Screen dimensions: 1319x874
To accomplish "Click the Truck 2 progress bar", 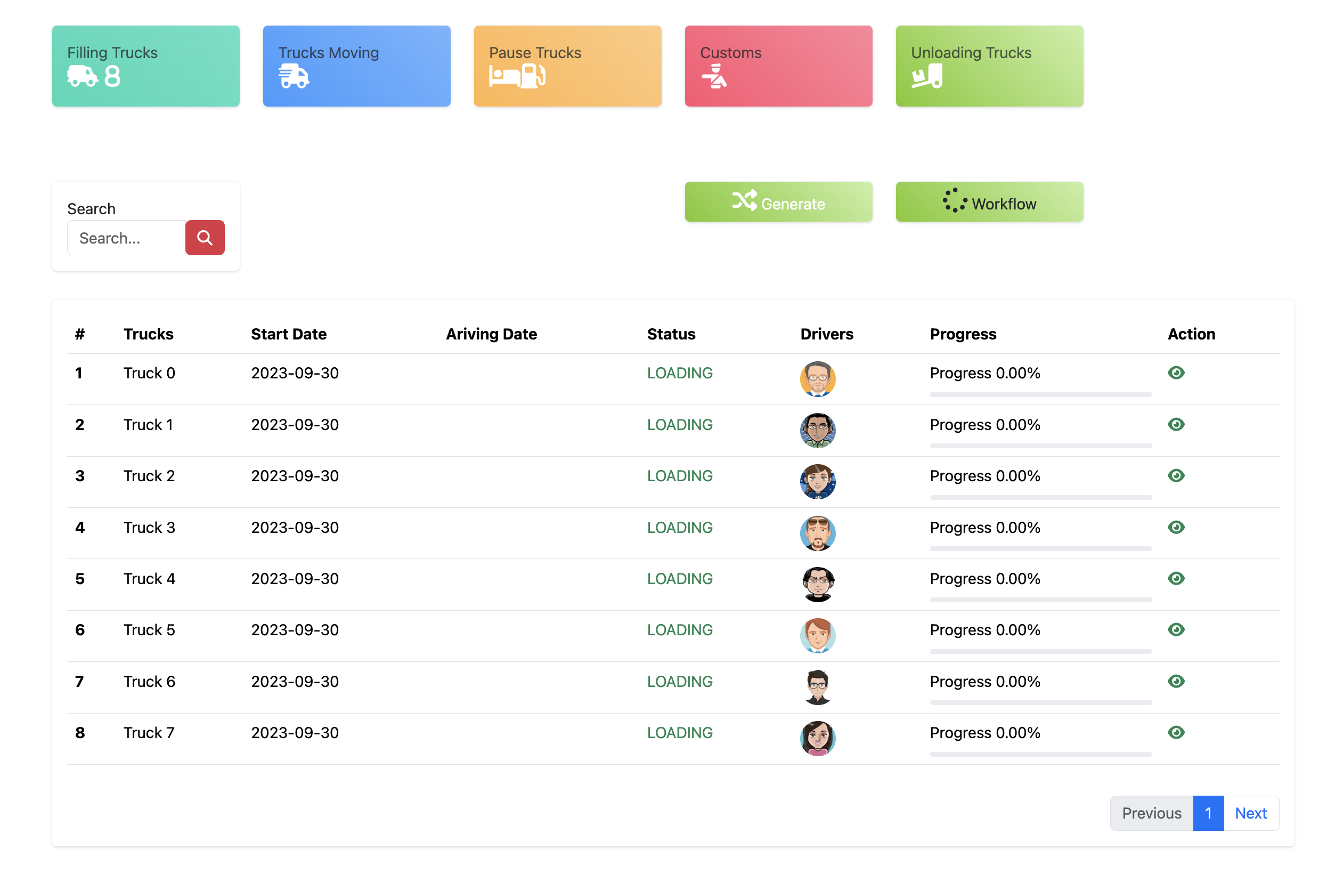I will point(1040,498).
